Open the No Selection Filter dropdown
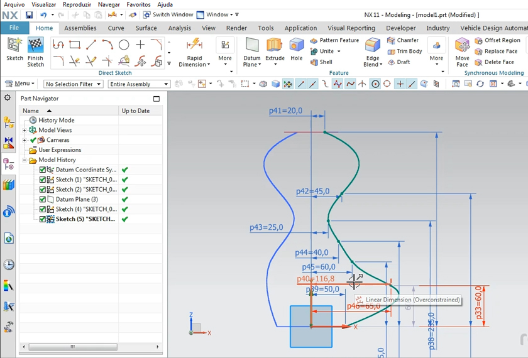 point(72,84)
